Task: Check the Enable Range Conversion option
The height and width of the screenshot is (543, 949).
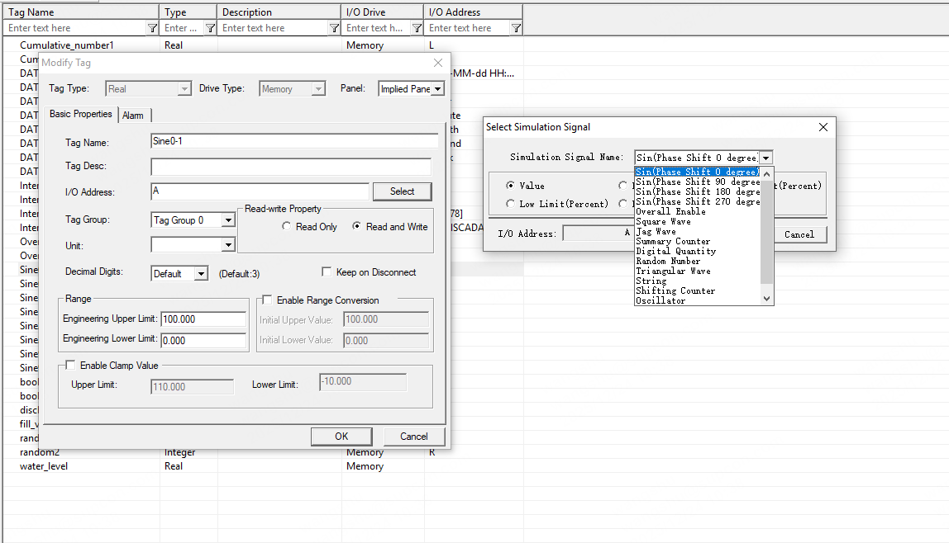Action: (267, 300)
